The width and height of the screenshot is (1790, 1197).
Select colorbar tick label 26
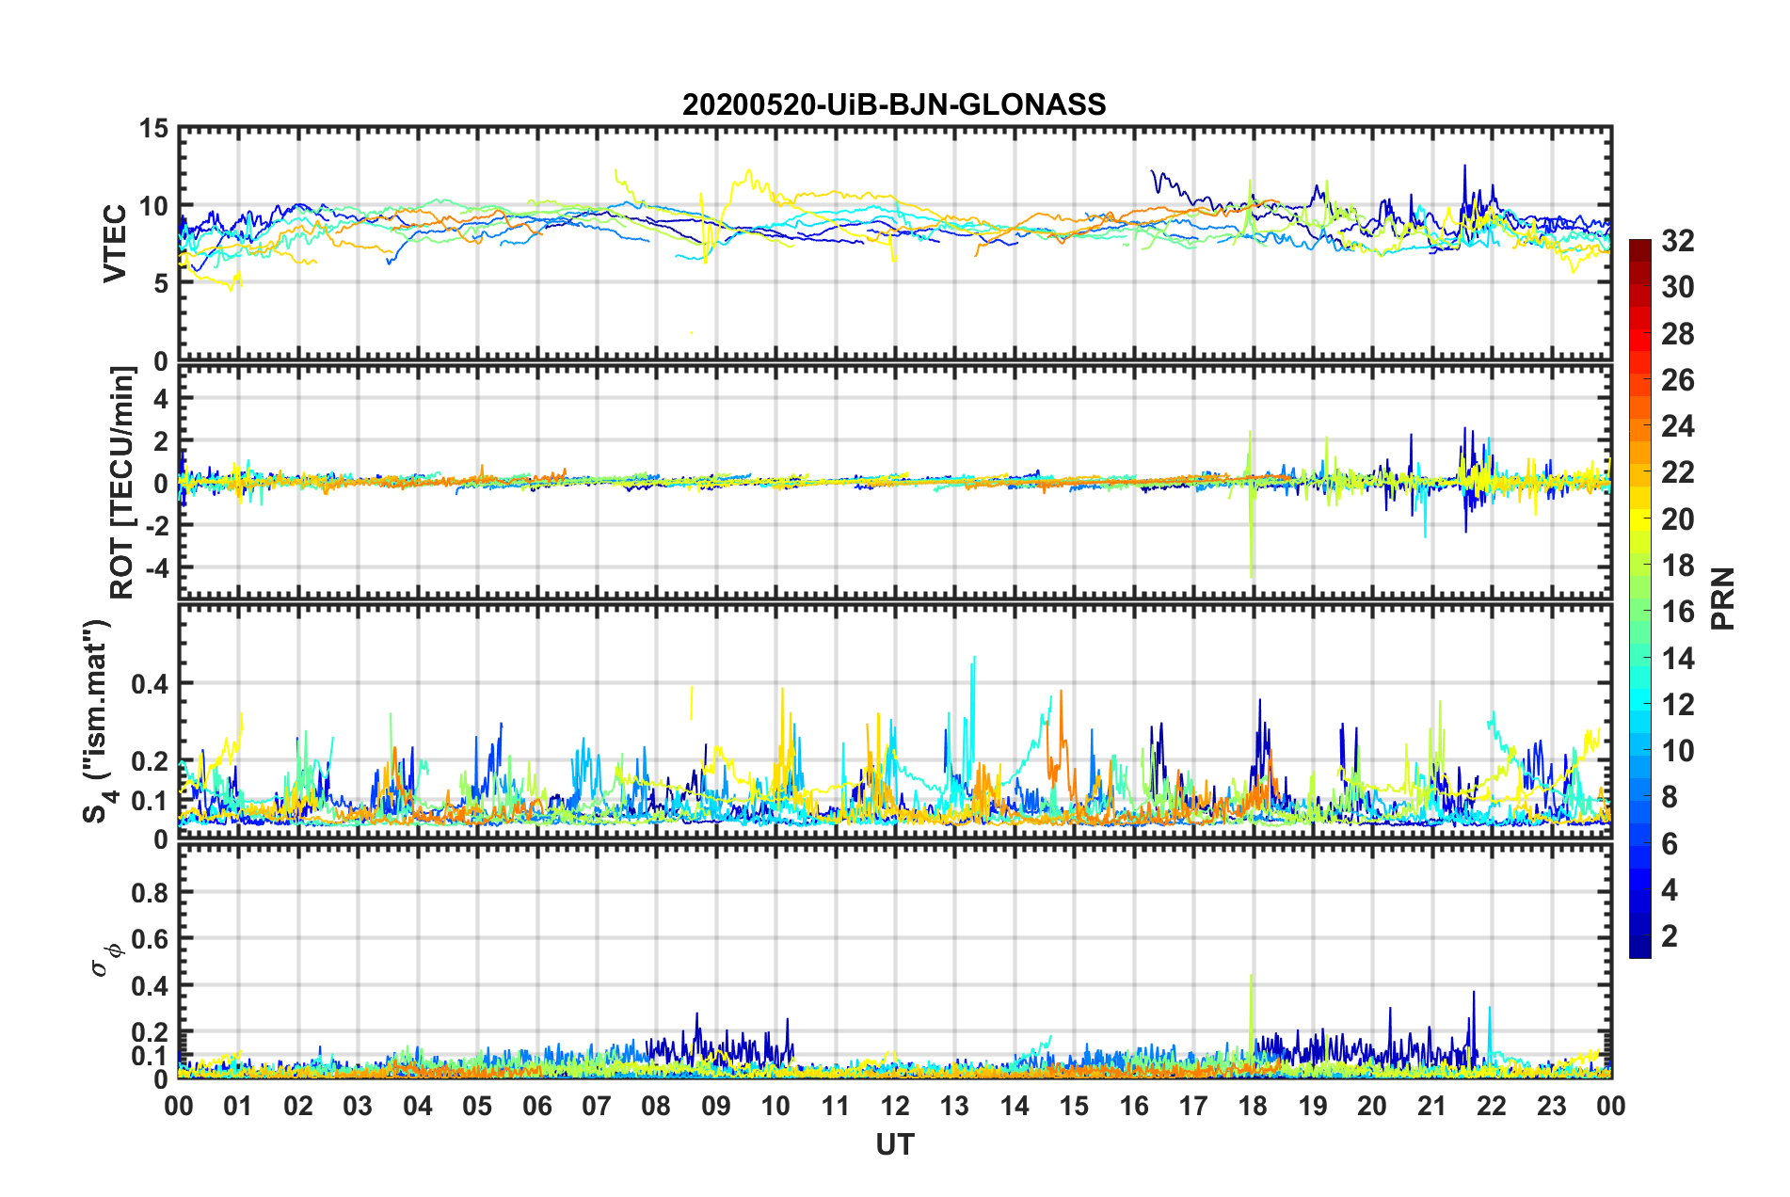point(1677,380)
